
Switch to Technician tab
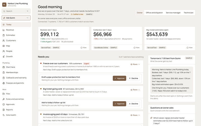188,13
